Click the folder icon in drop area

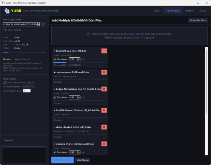coord(89,34)
